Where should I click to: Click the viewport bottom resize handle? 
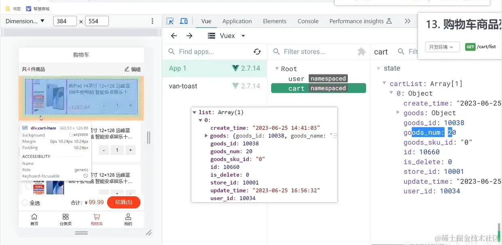[x=81, y=233]
